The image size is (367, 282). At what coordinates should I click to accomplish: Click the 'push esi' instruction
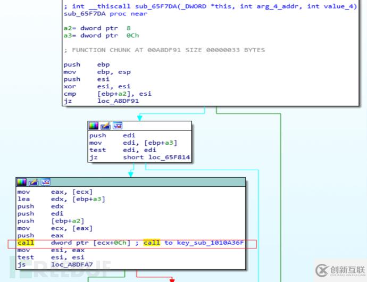coord(87,79)
